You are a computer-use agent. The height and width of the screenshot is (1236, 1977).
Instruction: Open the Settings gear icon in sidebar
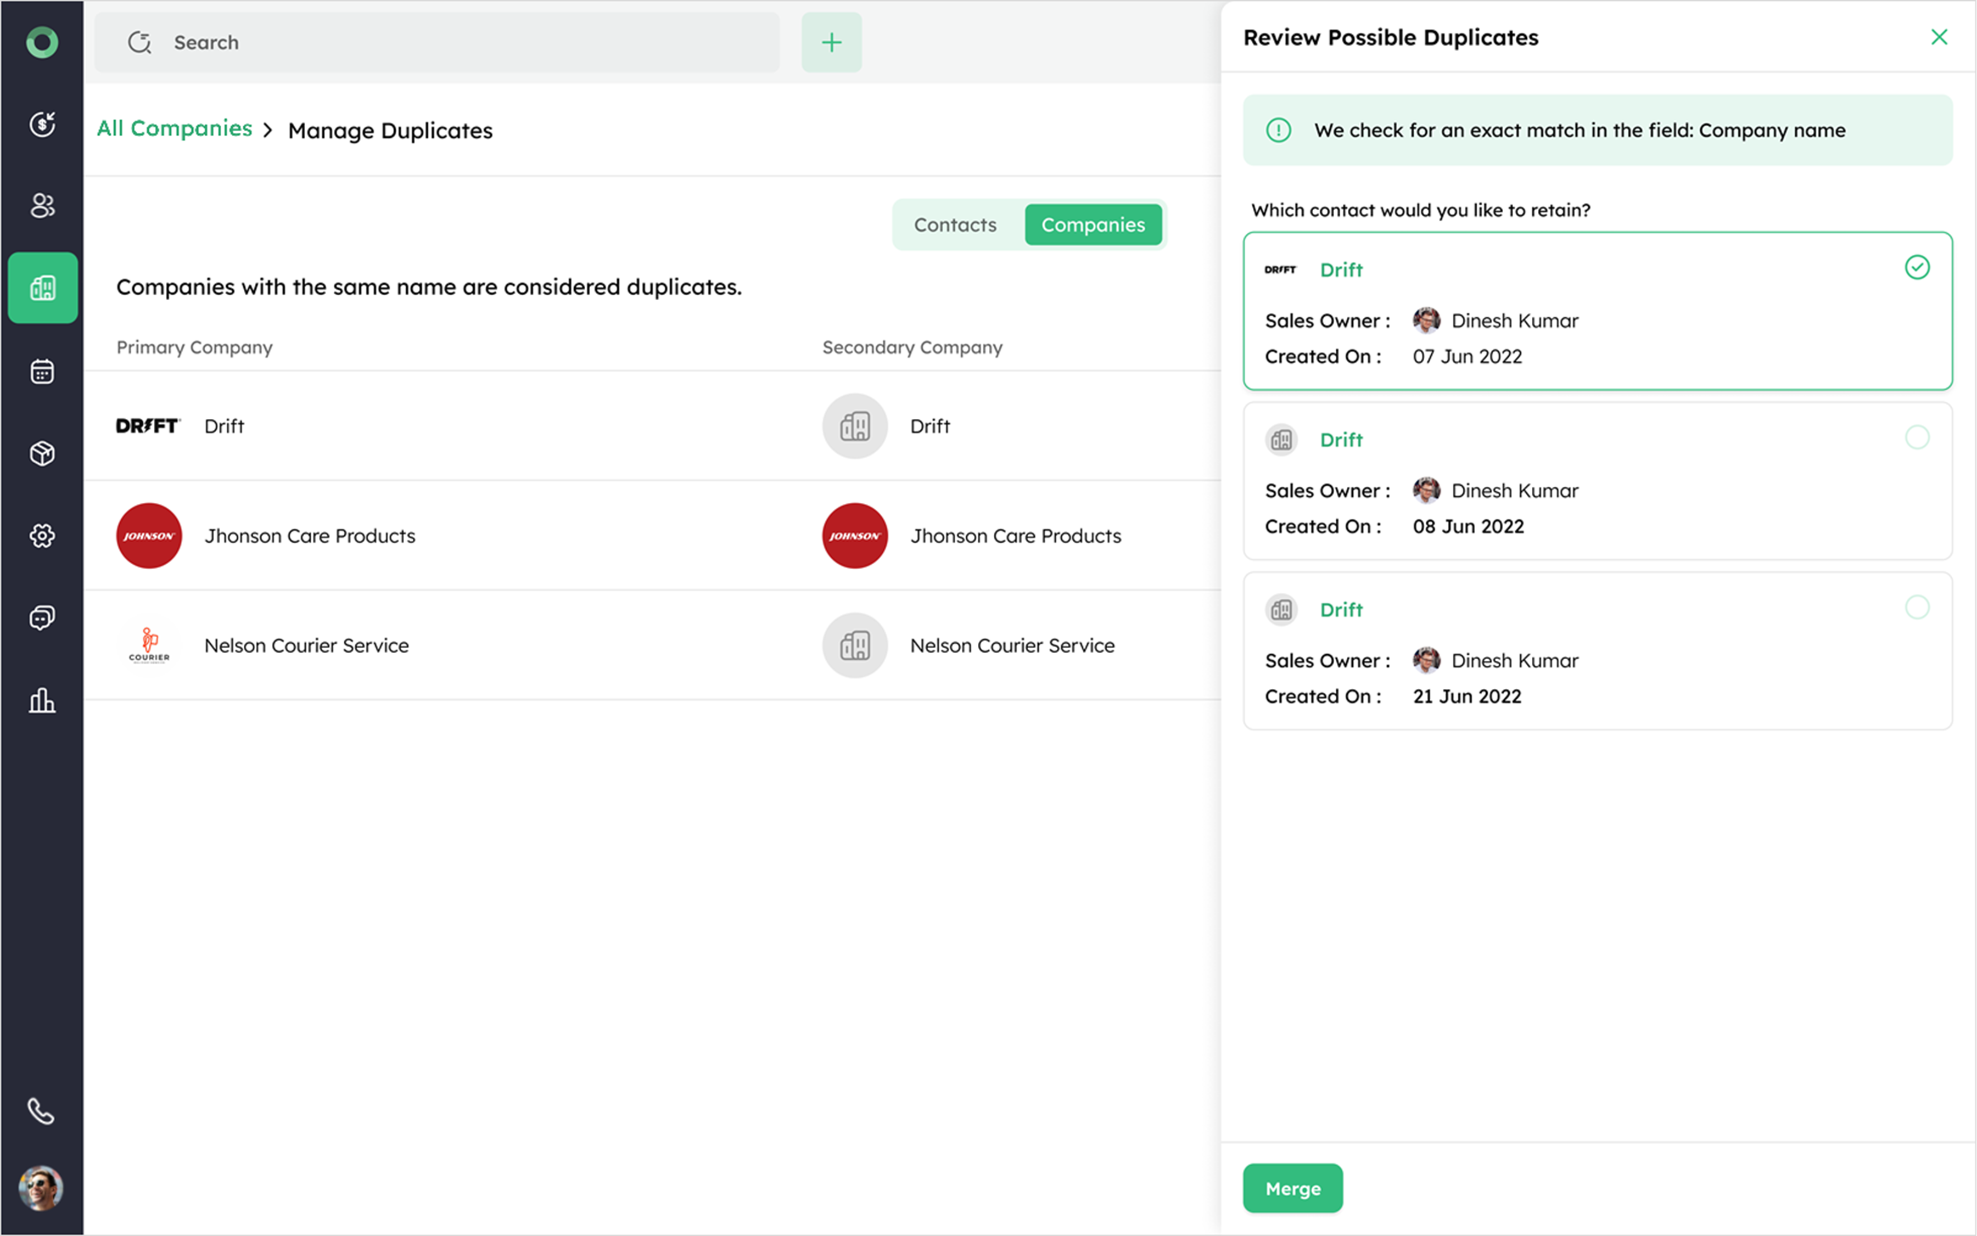(x=42, y=536)
